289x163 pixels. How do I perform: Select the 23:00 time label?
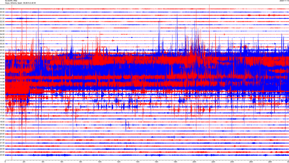2,152
